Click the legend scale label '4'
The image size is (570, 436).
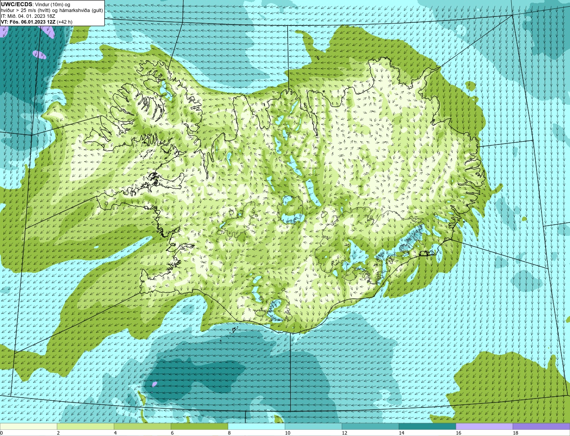[115, 433]
